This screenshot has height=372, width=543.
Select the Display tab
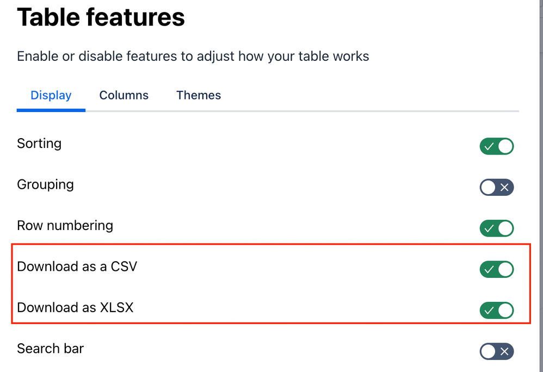pos(51,95)
